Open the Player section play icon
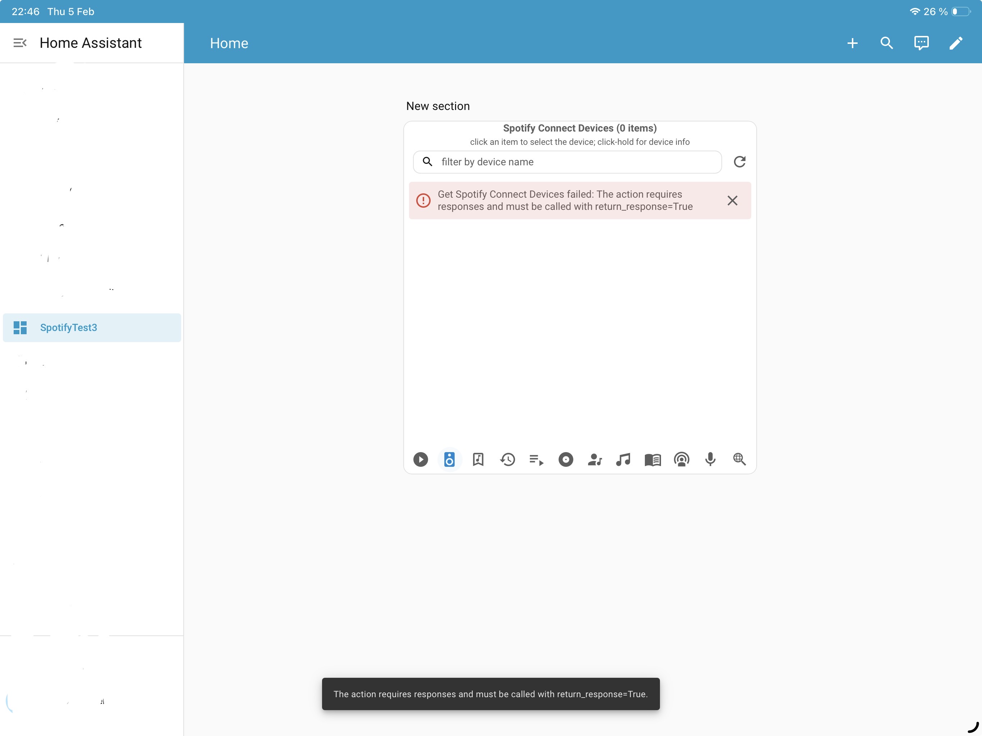This screenshot has height=736, width=982. (x=421, y=459)
